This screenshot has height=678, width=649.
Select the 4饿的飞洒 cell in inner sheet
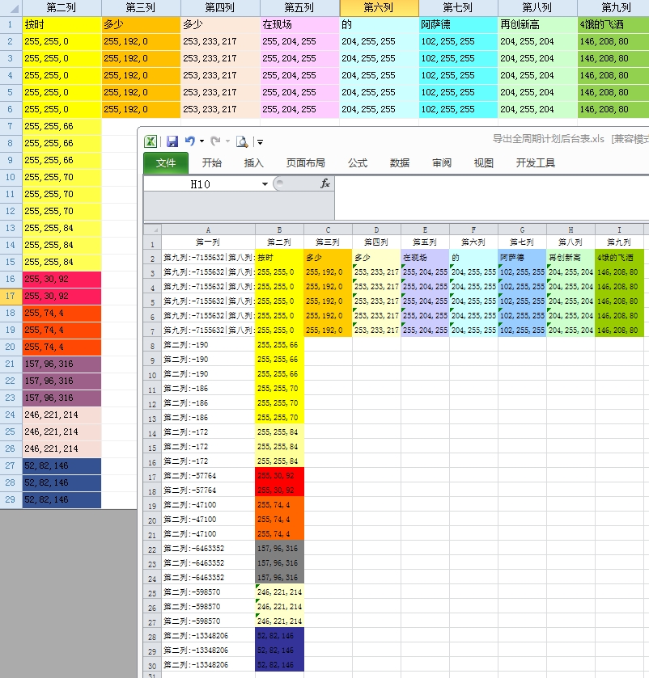(619, 258)
